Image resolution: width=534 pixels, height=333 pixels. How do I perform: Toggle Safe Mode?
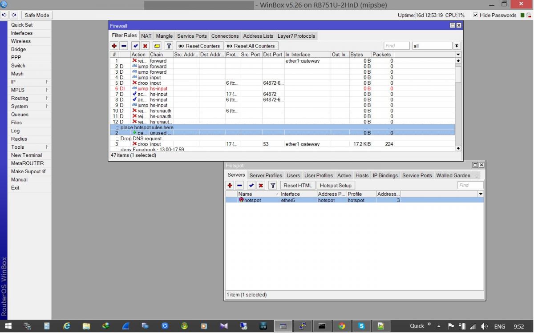pyautogui.click(x=36, y=15)
